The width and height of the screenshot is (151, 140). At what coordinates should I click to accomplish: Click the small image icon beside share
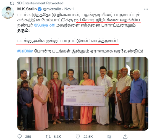(x=109, y=137)
